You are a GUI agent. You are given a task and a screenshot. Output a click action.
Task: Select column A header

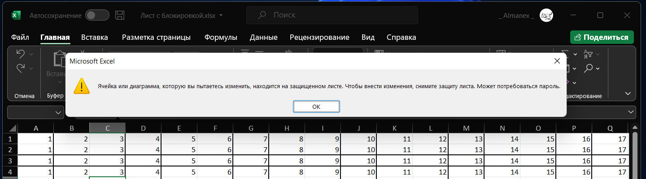coord(36,128)
